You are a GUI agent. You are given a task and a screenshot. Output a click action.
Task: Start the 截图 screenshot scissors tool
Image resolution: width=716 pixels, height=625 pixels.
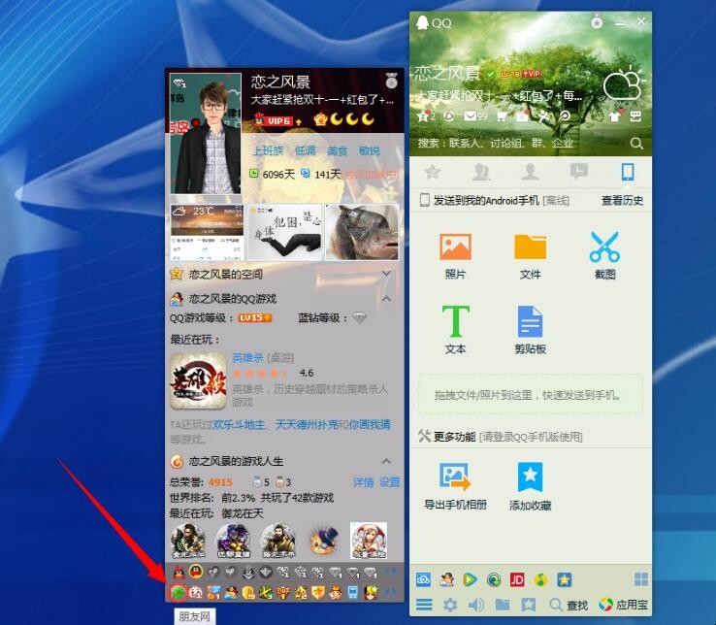click(604, 256)
